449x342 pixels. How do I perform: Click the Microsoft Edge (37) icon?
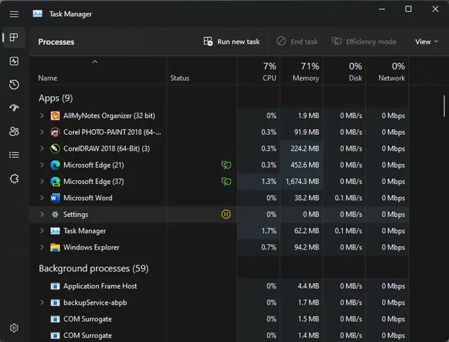[55, 182]
